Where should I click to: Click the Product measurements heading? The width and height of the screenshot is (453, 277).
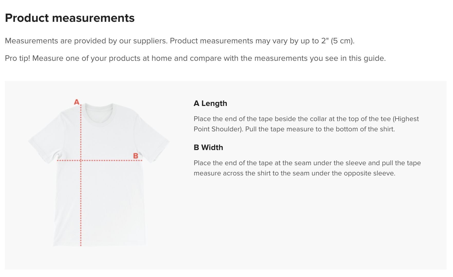point(70,18)
